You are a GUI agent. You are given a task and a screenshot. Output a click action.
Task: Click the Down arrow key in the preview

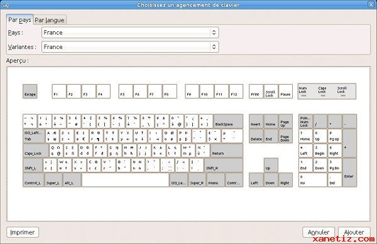click(271, 180)
